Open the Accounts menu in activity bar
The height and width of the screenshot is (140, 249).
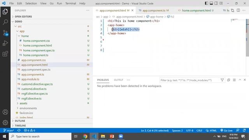point(5,112)
